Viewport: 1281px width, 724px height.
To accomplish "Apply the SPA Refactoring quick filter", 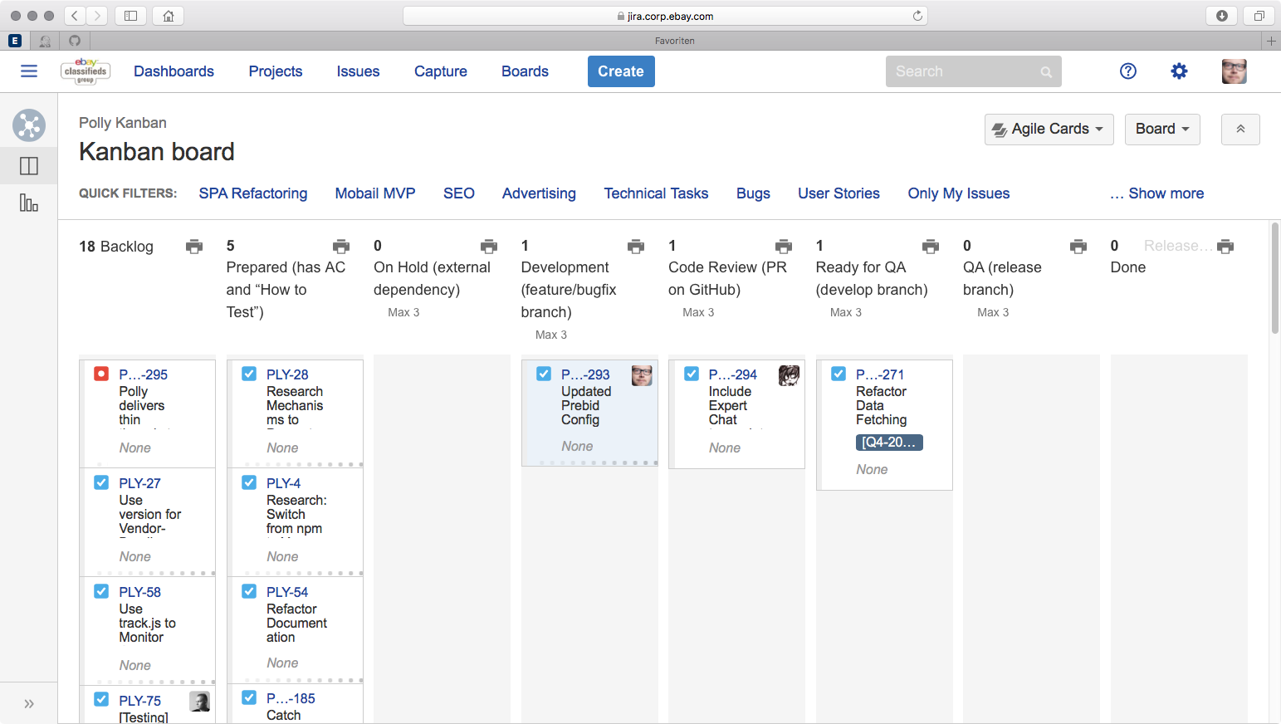I will coord(253,193).
